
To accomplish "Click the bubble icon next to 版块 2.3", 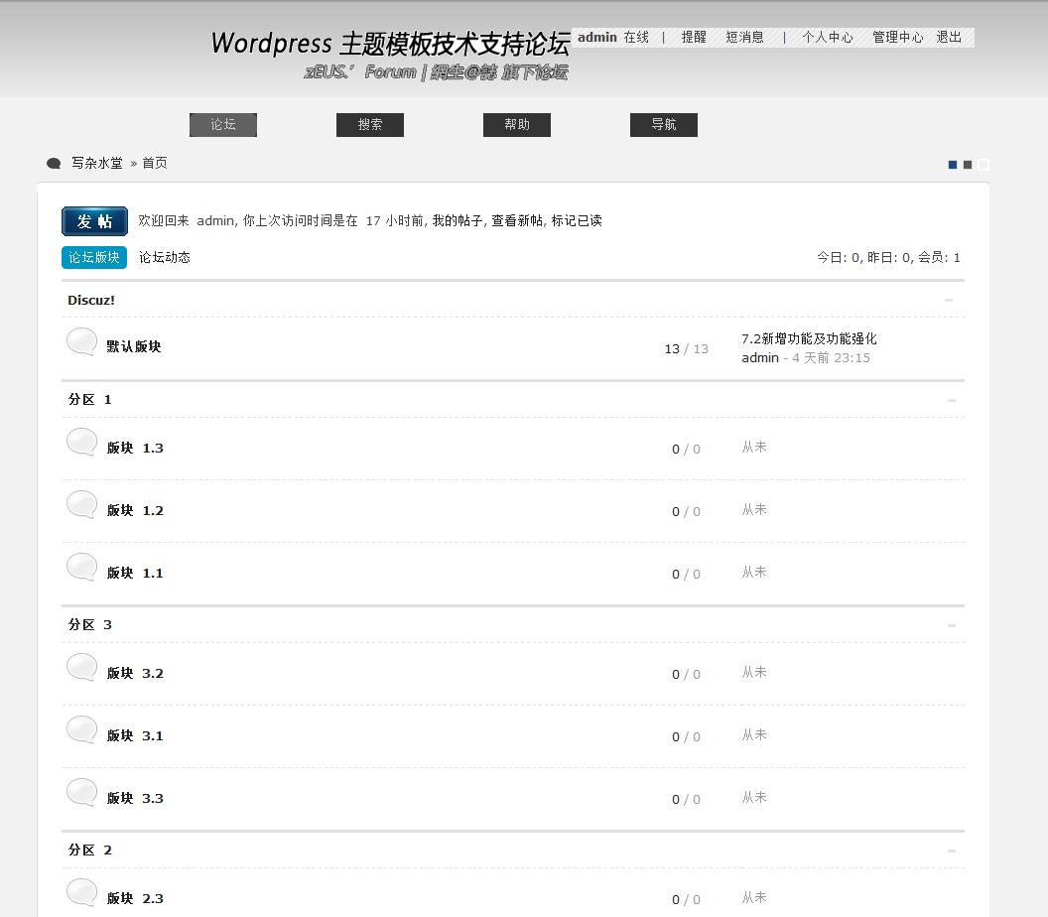I will pos(82,892).
